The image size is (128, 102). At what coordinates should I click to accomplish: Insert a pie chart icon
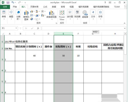click(x=31, y=19)
